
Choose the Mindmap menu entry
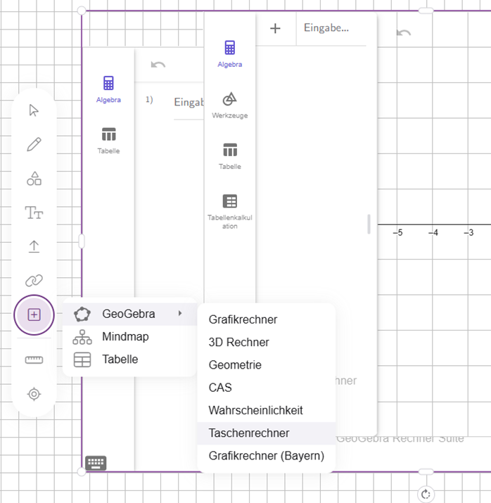[129, 337]
